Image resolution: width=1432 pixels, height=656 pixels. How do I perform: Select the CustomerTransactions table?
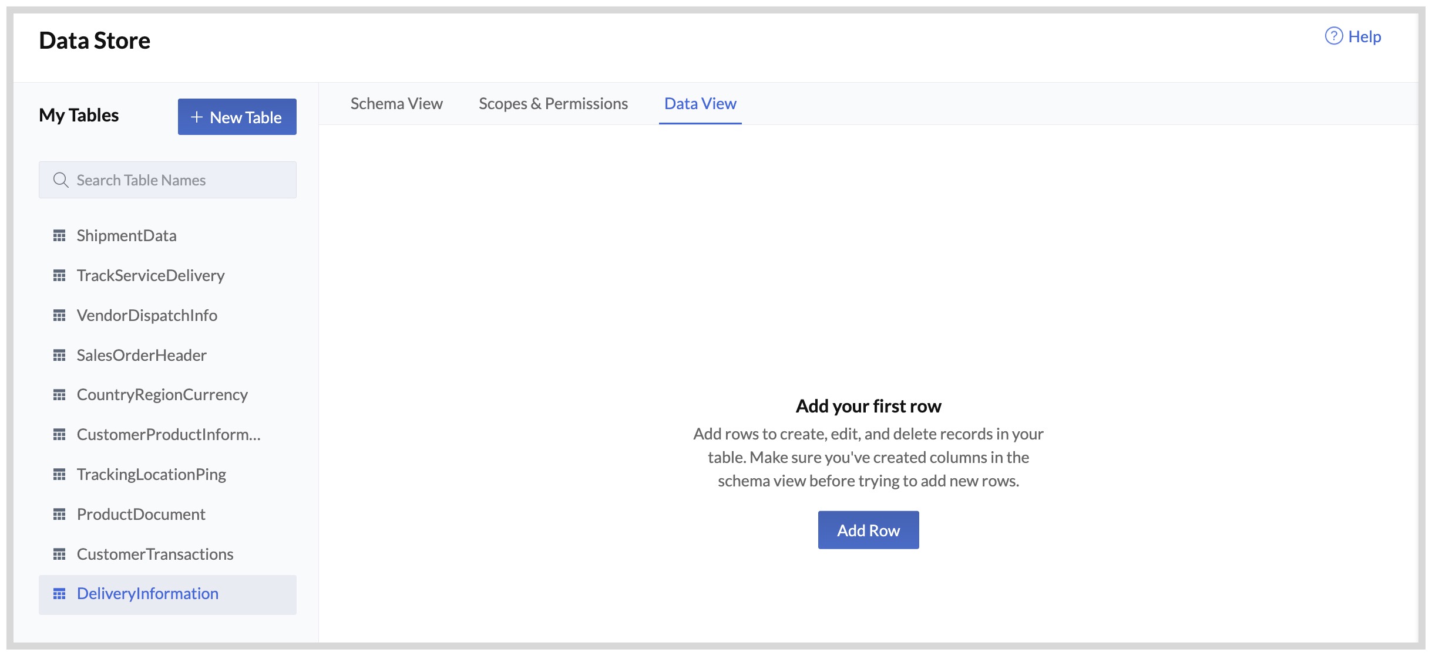(155, 554)
